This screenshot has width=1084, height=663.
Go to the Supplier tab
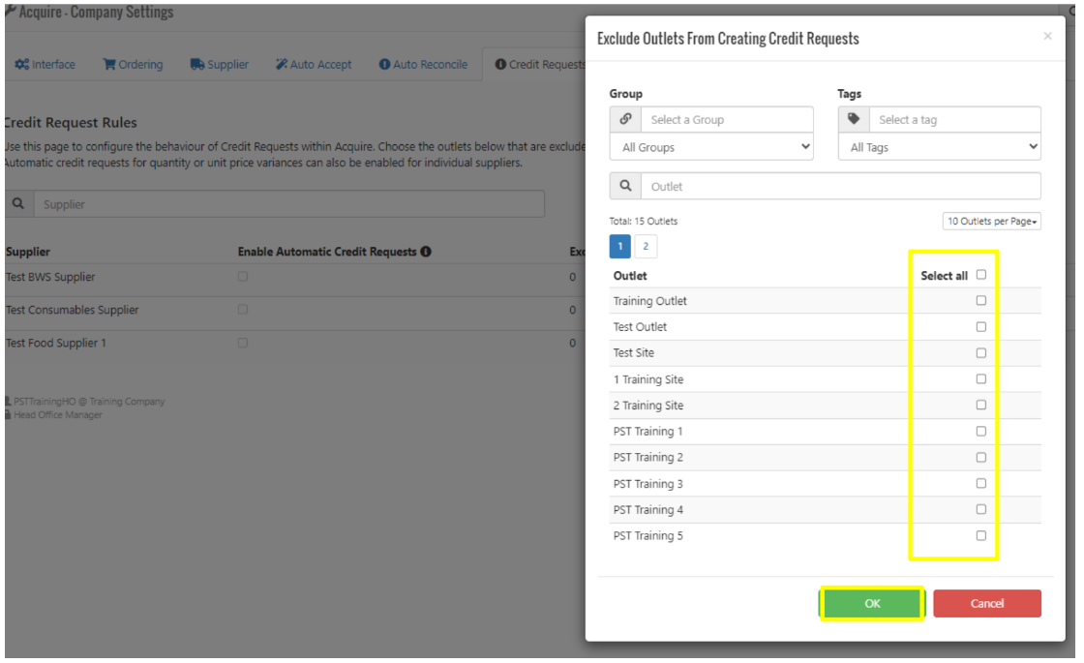click(220, 65)
